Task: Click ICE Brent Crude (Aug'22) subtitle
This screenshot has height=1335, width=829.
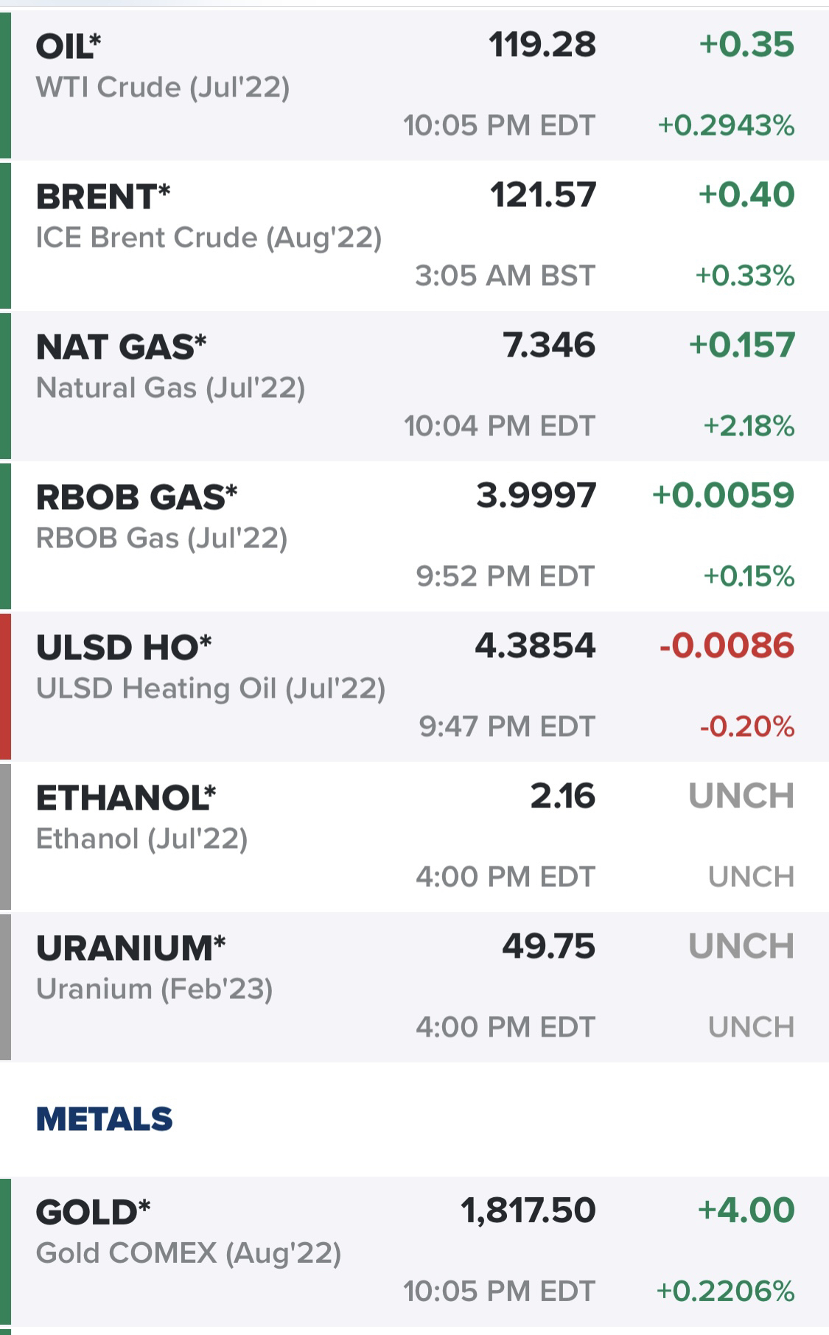Action: (209, 237)
